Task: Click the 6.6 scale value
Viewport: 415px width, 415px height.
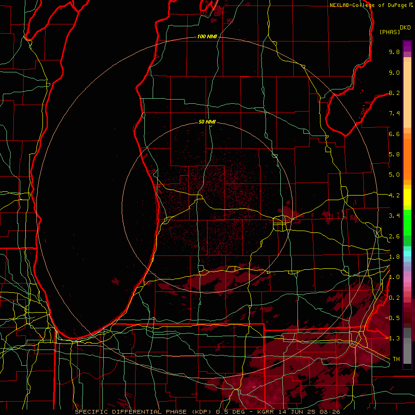Action: 394,134
